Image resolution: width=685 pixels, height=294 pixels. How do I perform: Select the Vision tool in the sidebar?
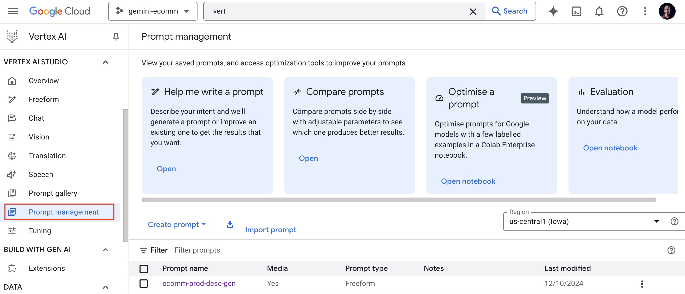coord(39,137)
